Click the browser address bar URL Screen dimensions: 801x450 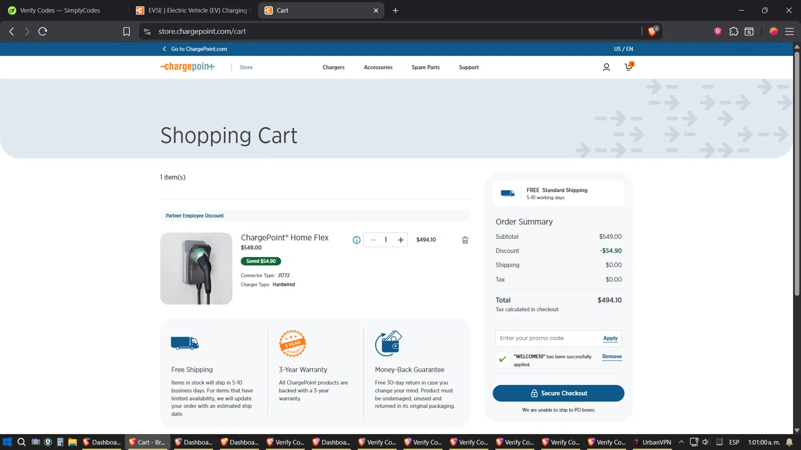tap(202, 31)
